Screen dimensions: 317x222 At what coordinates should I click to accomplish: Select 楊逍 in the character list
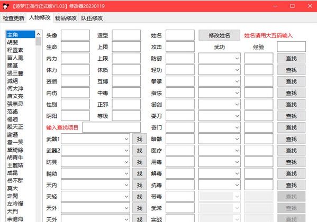tap(21, 119)
